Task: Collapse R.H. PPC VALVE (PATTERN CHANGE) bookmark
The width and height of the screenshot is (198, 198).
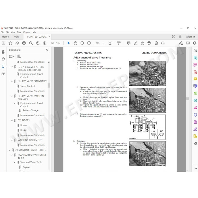Action: pyautogui.click(x=12, y=67)
